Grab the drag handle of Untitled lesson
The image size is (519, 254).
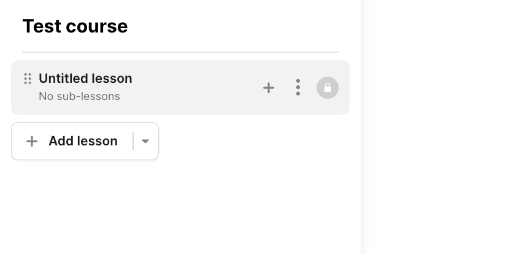(x=28, y=79)
